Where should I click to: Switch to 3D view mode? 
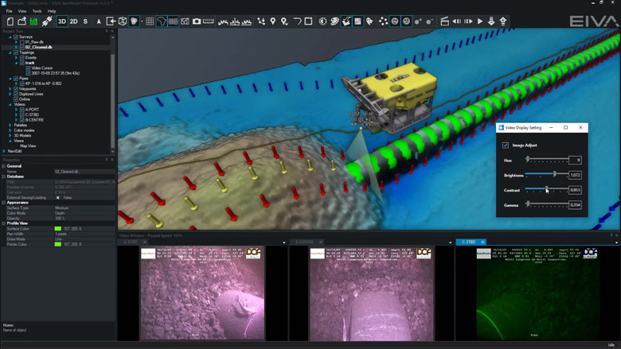pos(61,21)
